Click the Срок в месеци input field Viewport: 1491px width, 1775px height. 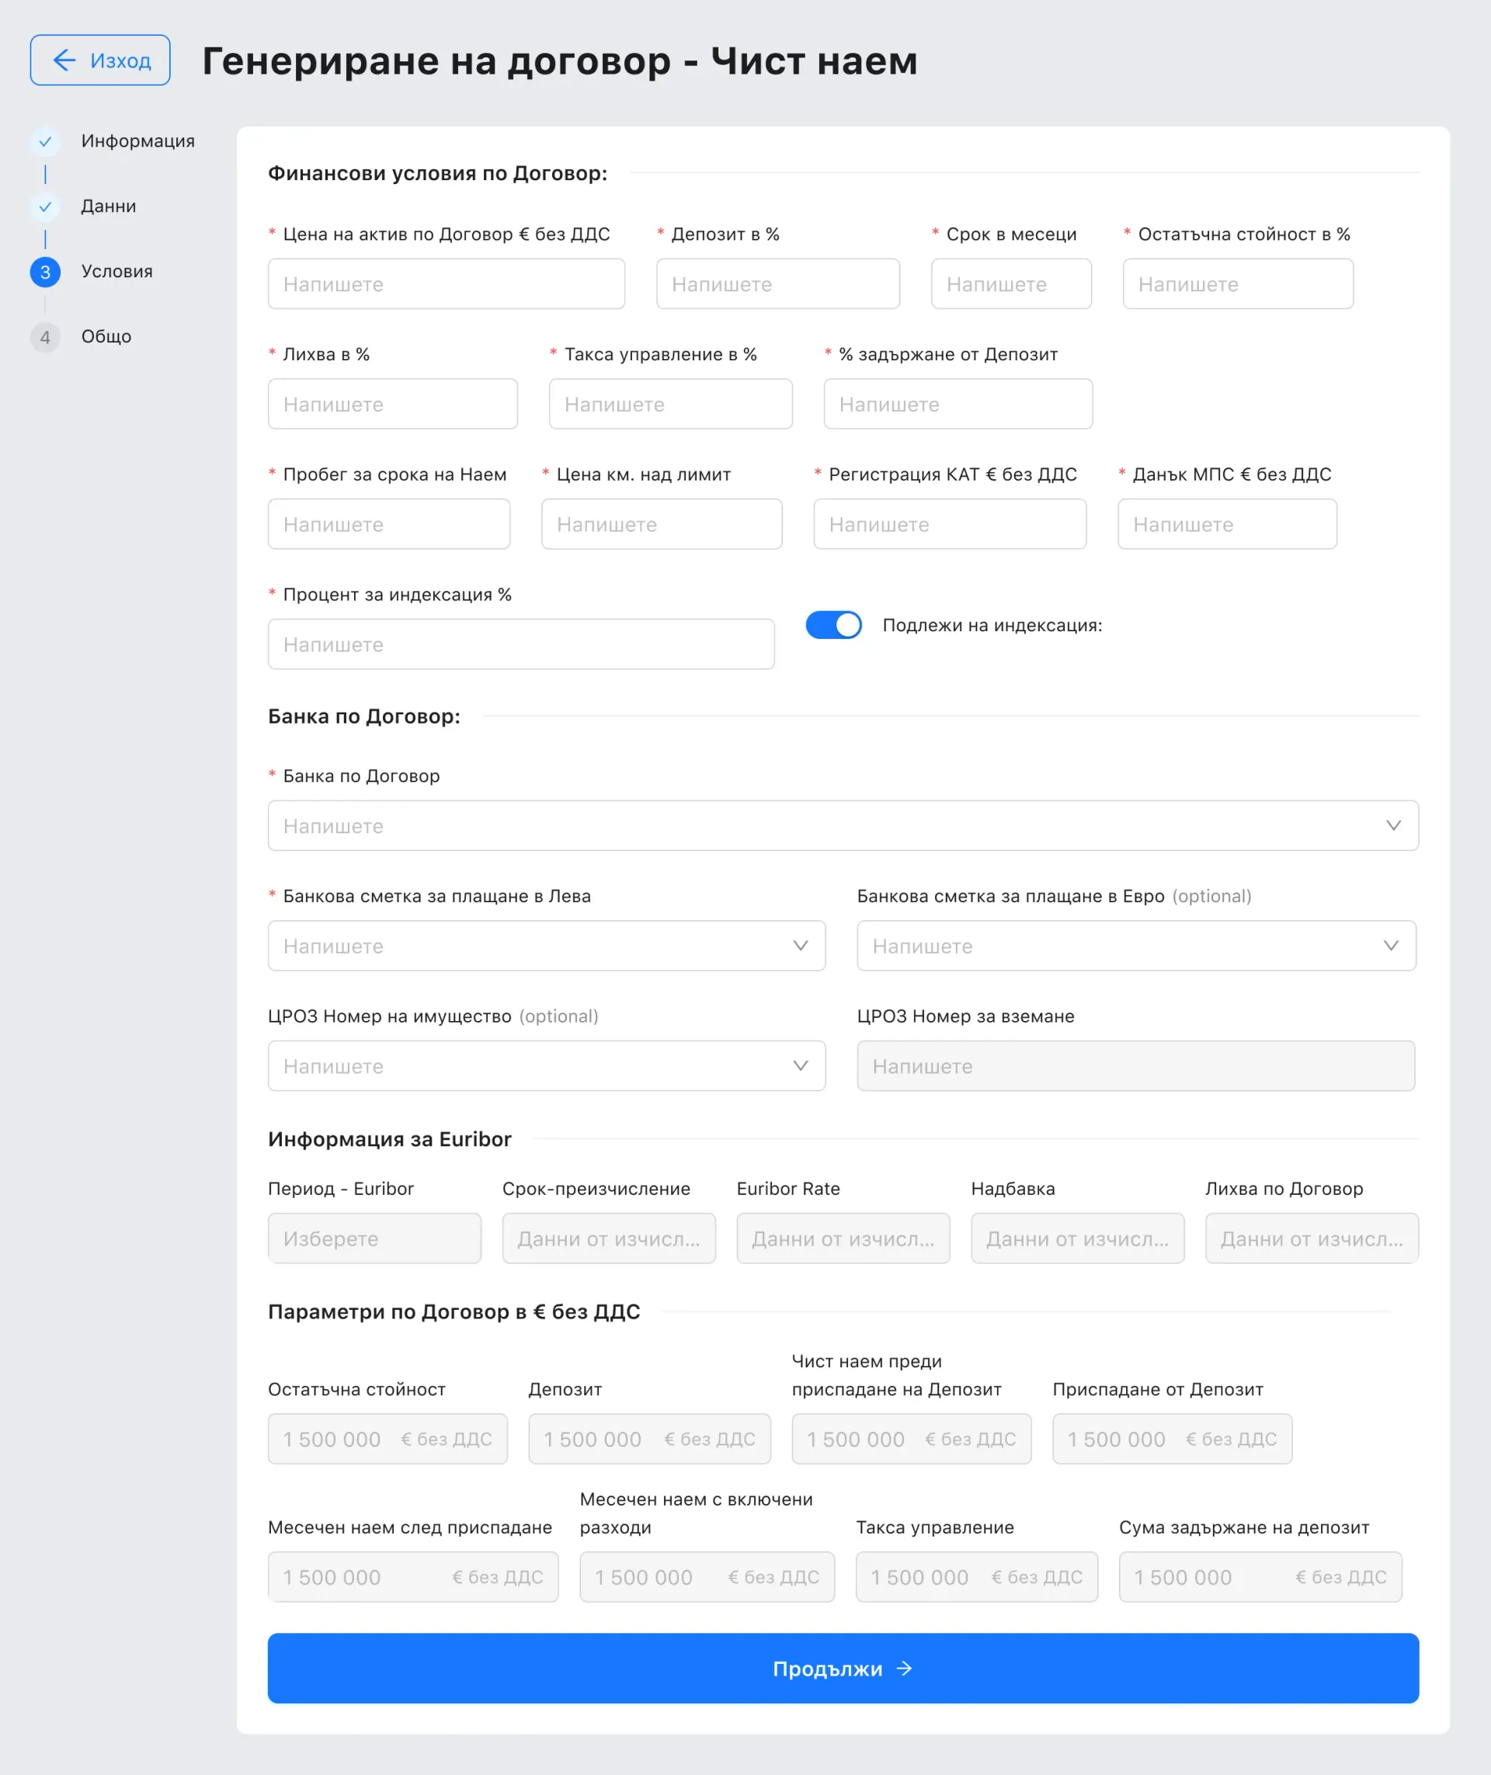coord(1011,283)
